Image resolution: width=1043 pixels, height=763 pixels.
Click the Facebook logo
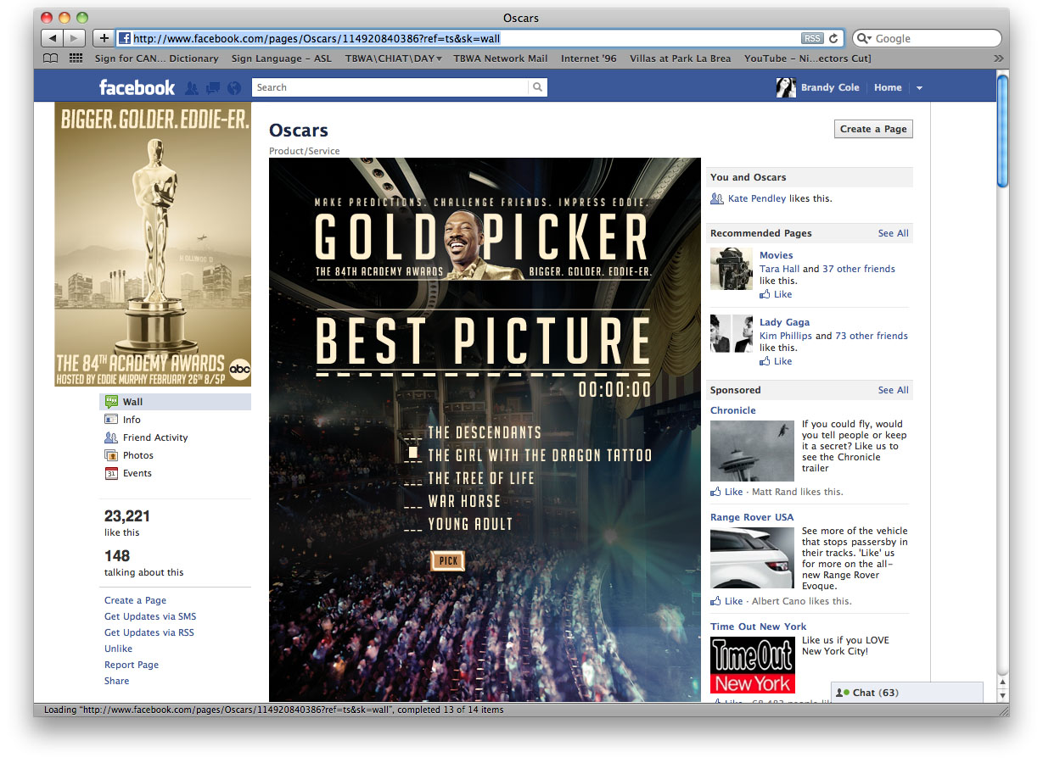tap(137, 87)
